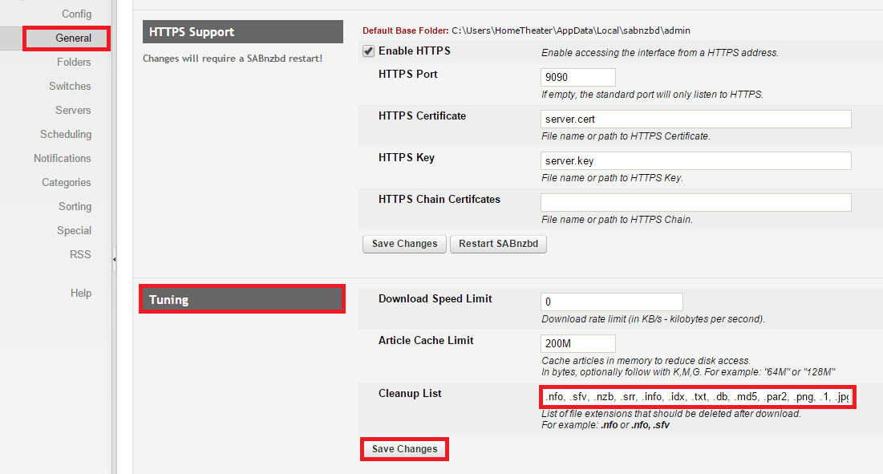Save Changes in HTTPS Support section
This screenshot has height=474, width=883.
point(404,244)
